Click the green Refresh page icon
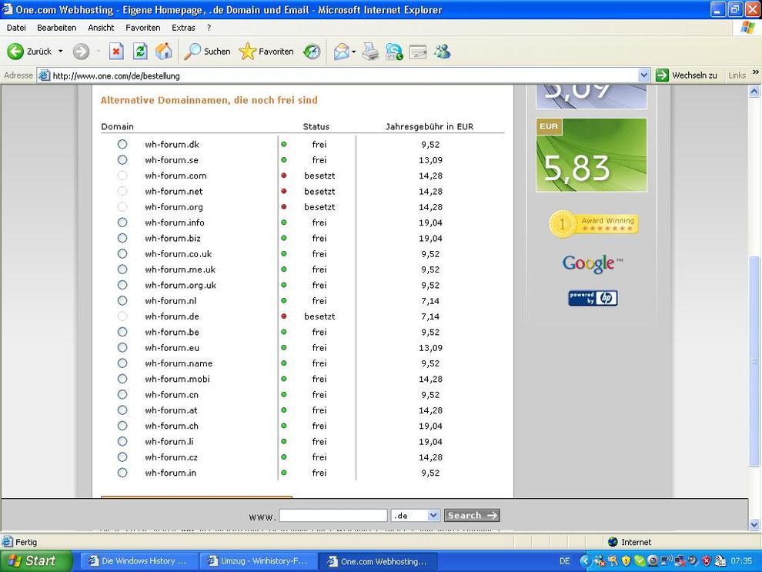Image resolution: width=762 pixels, height=572 pixels. (140, 52)
